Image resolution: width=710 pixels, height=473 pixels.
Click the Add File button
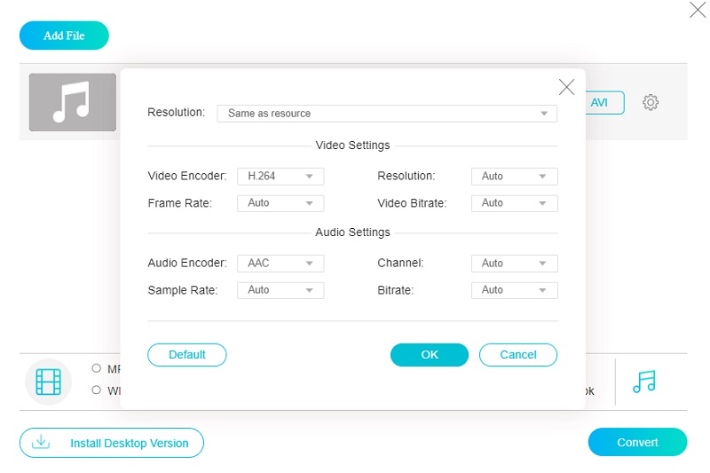(64, 35)
